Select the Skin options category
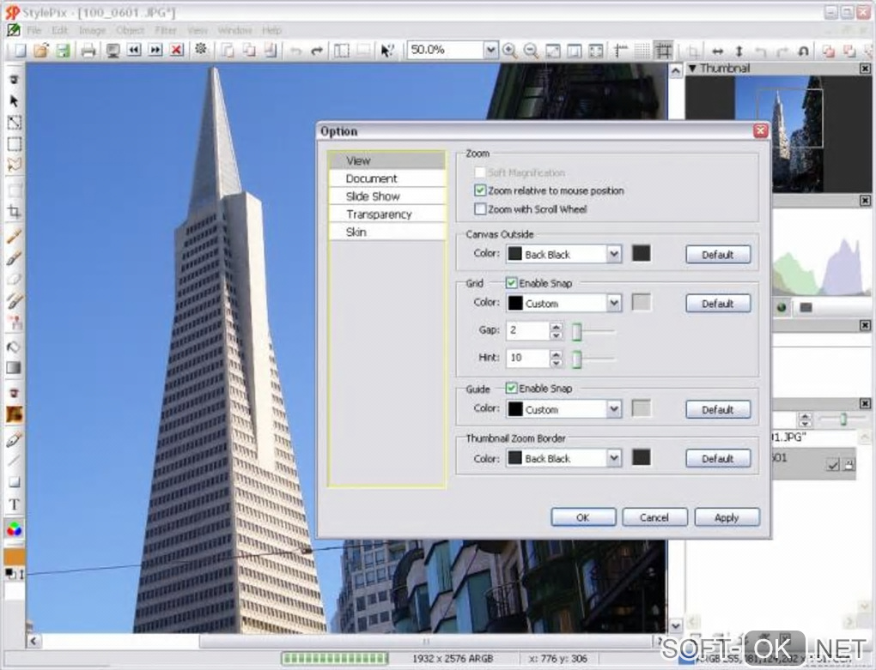 point(387,232)
